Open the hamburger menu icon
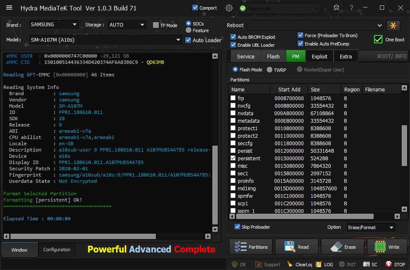 [9, 8]
